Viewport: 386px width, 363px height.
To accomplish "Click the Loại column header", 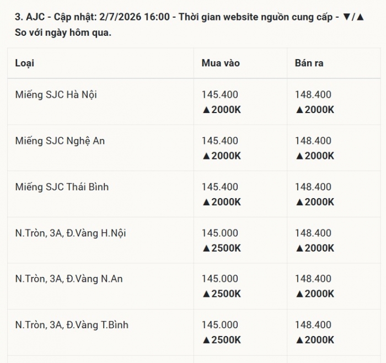I will click(x=25, y=63).
